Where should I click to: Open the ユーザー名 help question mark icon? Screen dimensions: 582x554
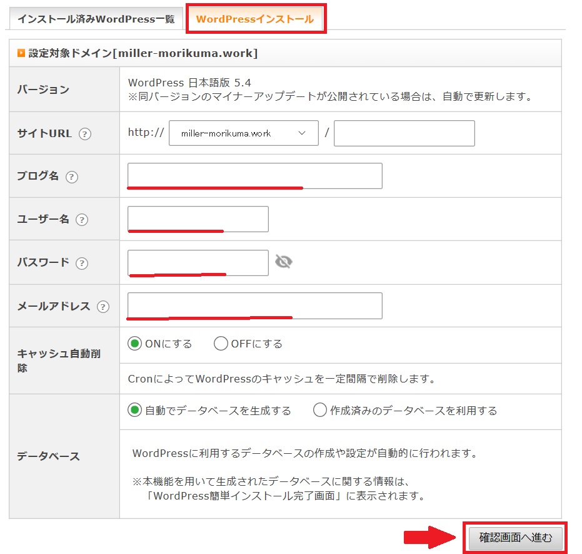(x=82, y=220)
